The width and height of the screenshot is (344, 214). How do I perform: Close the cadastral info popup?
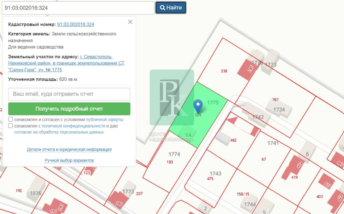point(130,22)
